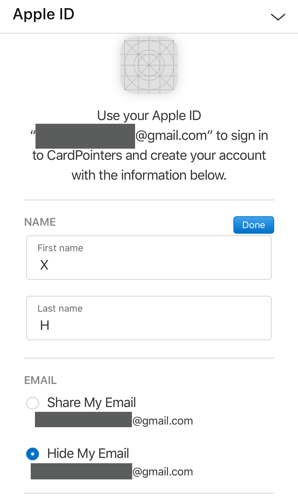298x499 pixels.
Task: Click the "Last name" field label
Action: pyautogui.click(x=60, y=308)
